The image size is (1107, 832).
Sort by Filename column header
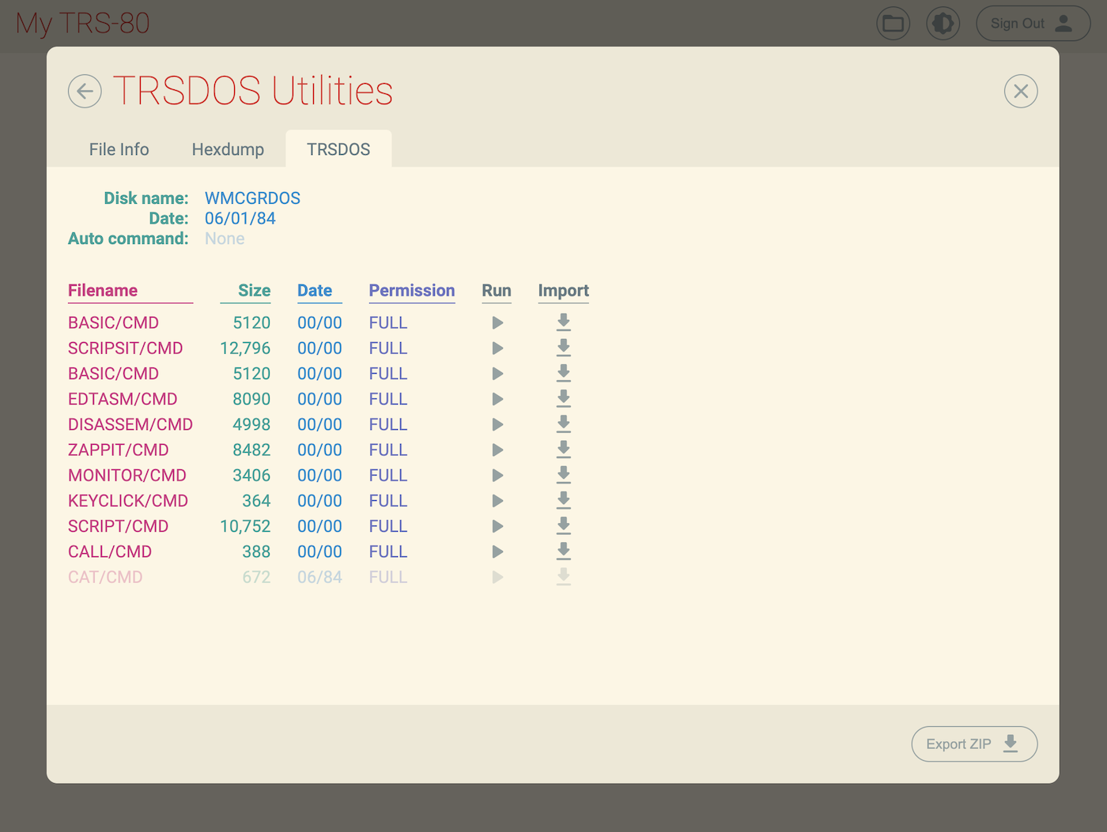(103, 291)
